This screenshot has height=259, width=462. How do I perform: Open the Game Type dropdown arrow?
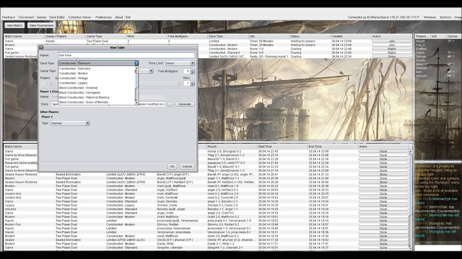click(x=151, y=71)
